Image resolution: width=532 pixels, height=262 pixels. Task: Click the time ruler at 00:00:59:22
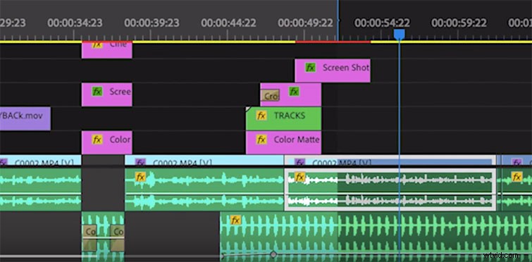coord(459,23)
